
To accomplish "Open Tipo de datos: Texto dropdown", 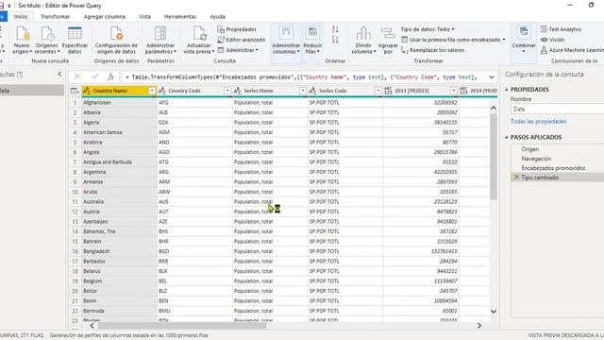I will click(x=428, y=29).
